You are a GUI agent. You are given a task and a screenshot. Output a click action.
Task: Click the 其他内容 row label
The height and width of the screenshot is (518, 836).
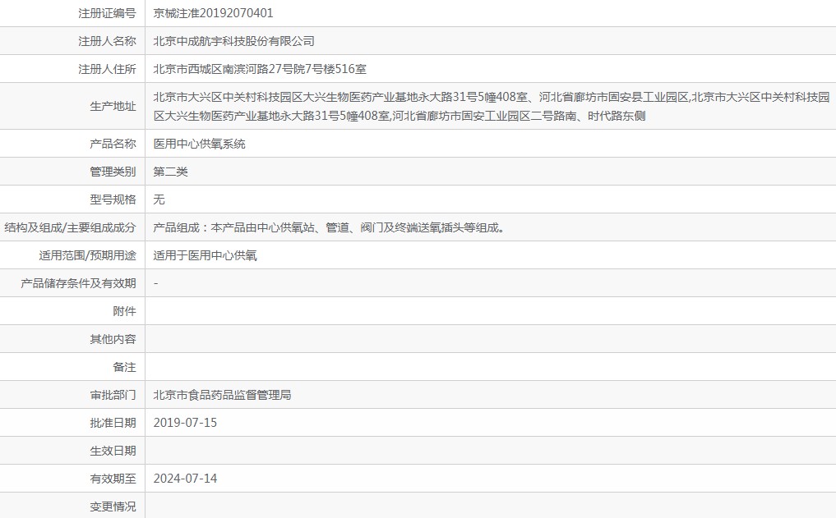(113, 339)
